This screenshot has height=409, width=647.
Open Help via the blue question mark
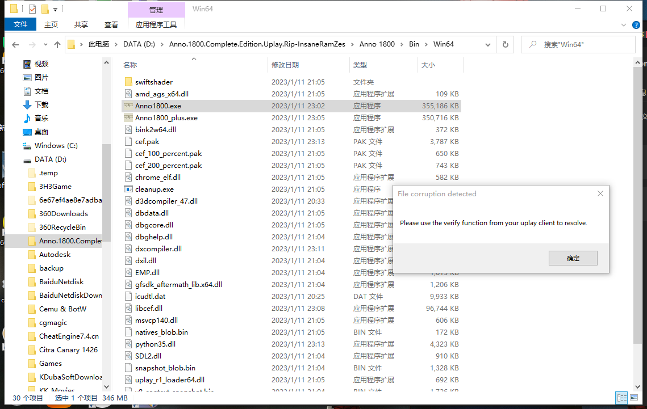click(636, 25)
